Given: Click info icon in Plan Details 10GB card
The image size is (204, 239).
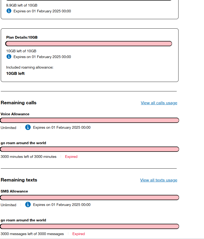Looking at the screenshot, I should tap(9, 56).
